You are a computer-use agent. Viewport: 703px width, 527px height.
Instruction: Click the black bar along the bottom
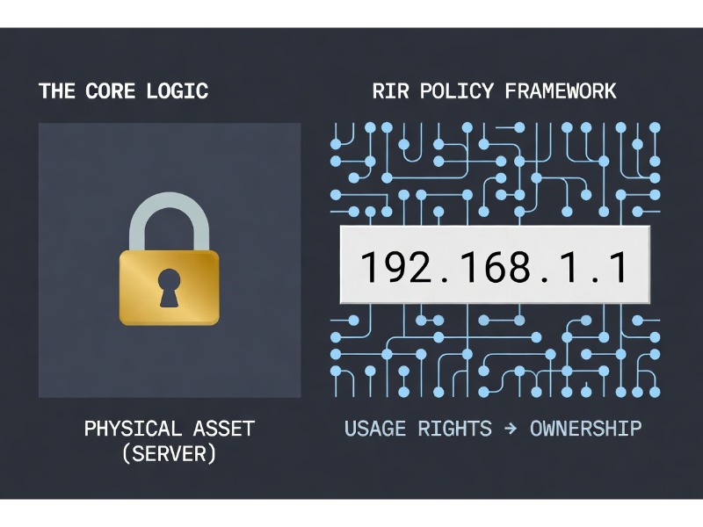[x=351, y=514]
